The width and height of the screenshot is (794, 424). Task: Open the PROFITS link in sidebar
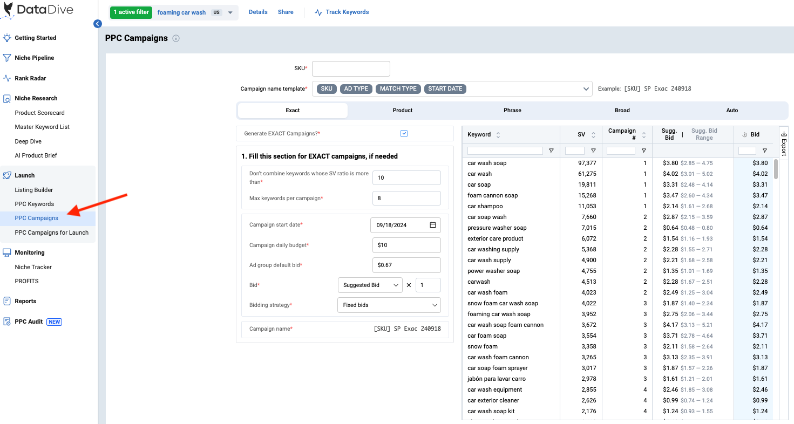coord(27,281)
